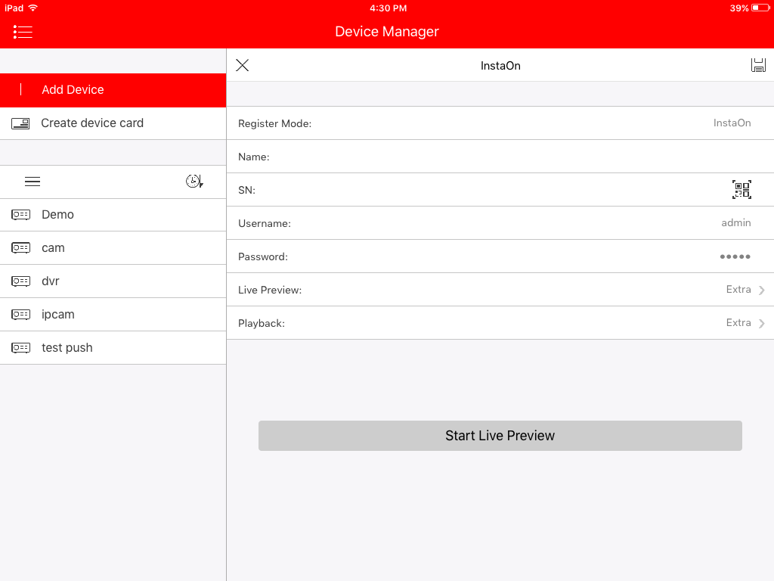Viewport: 774px width, 581px height.
Task: Tap the Add Device row
Action: click(113, 90)
